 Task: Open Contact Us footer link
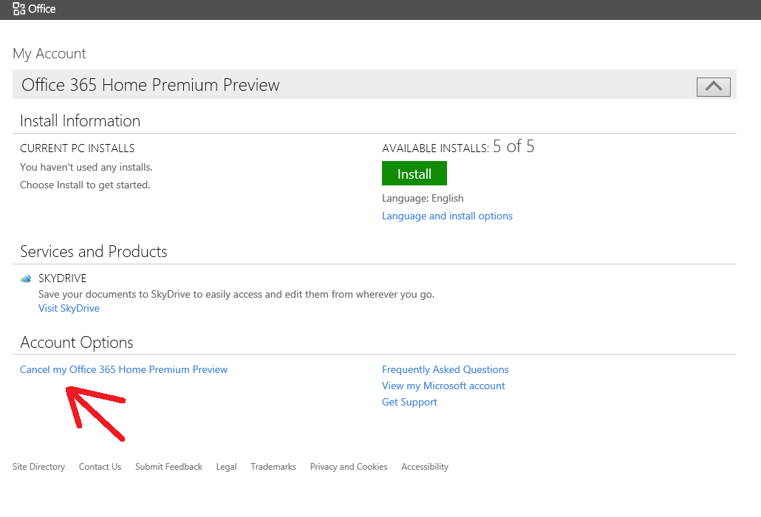pos(100,467)
